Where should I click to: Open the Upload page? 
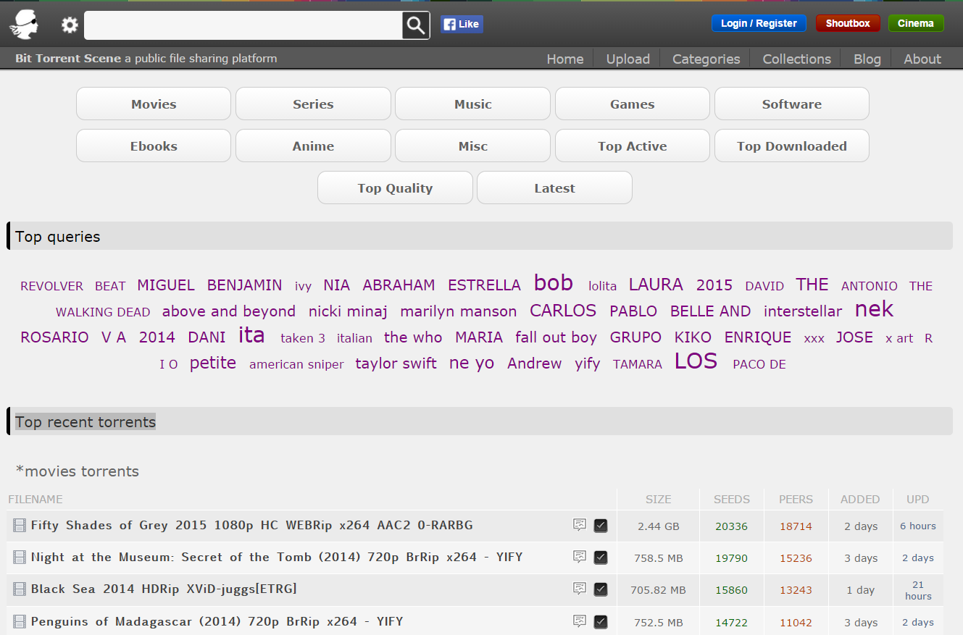pos(628,59)
